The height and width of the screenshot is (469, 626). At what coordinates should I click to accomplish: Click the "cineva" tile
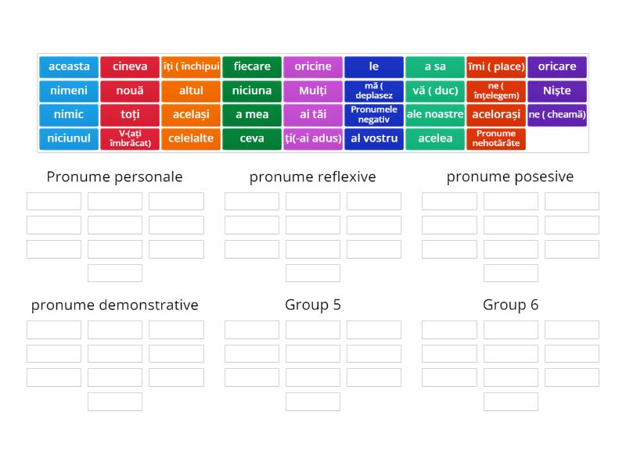tap(129, 66)
